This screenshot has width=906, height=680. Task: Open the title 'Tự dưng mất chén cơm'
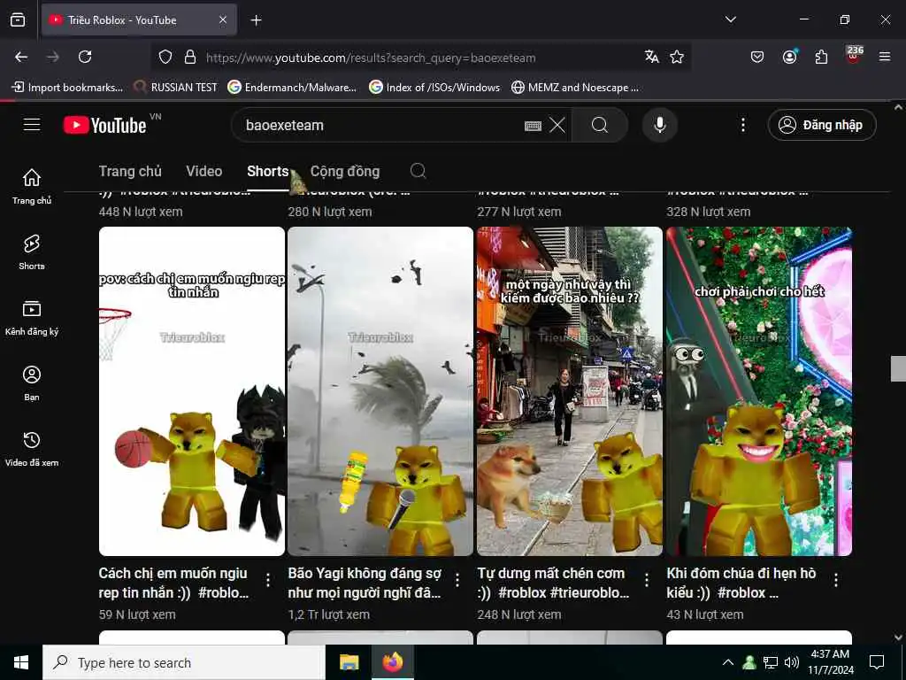pos(553,583)
